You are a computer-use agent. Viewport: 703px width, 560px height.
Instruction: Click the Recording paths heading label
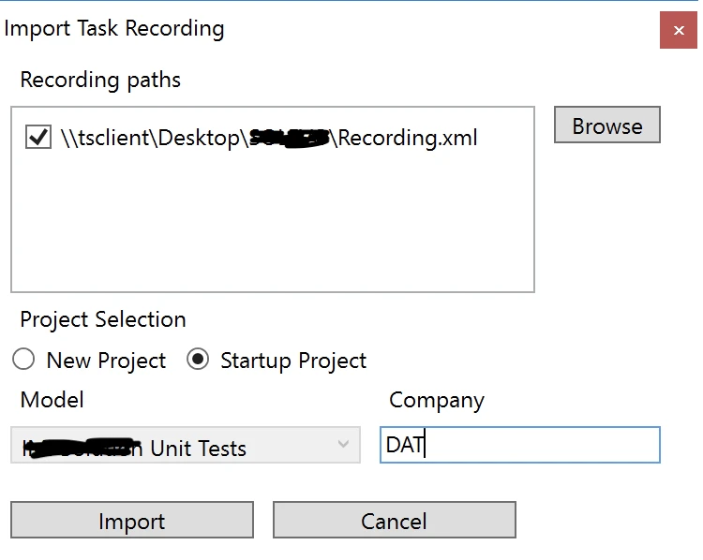[100, 81]
